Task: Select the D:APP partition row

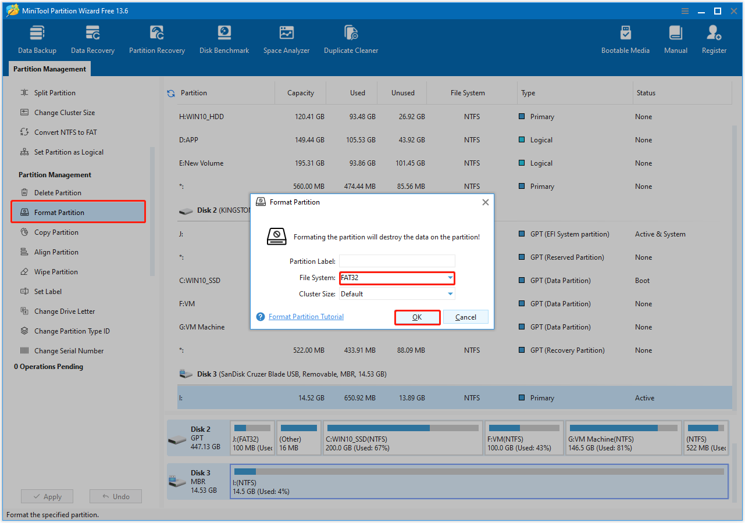Action: [x=454, y=140]
